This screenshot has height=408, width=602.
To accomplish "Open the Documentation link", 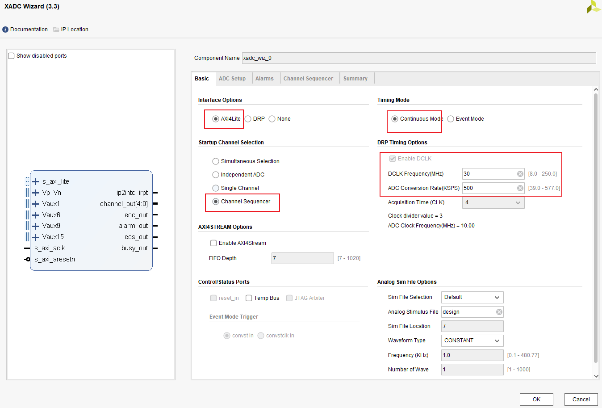I will tap(29, 29).
